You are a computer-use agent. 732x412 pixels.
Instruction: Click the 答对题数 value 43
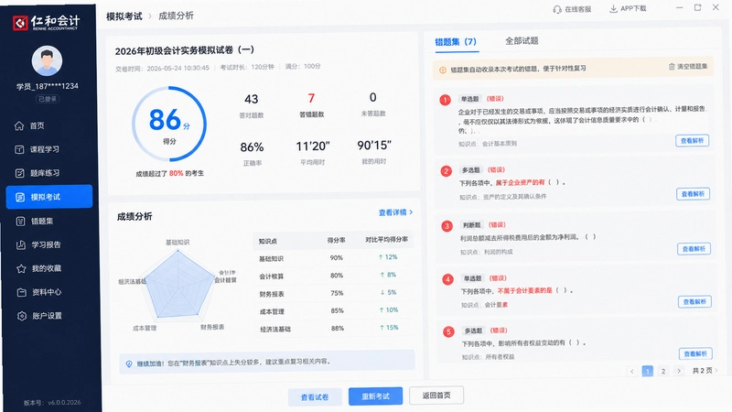tap(251, 99)
